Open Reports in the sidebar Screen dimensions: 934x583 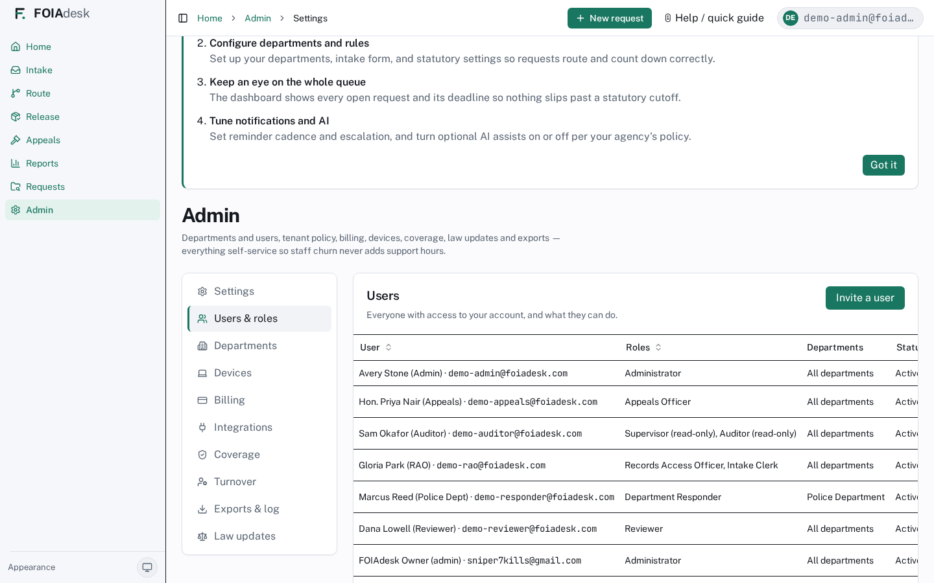(x=82, y=163)
